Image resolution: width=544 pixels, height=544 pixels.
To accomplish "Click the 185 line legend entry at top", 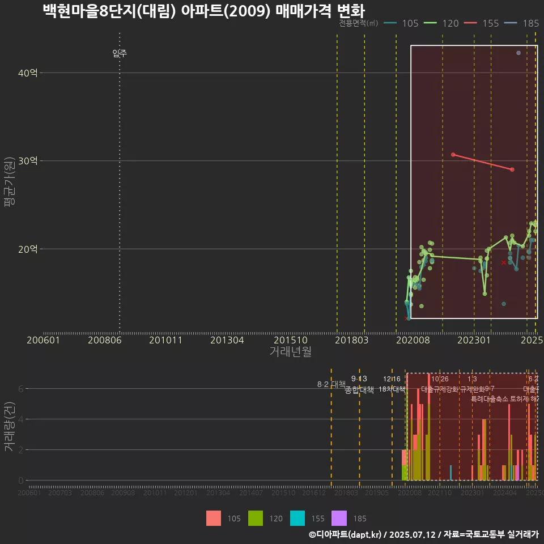I will 522,23.
